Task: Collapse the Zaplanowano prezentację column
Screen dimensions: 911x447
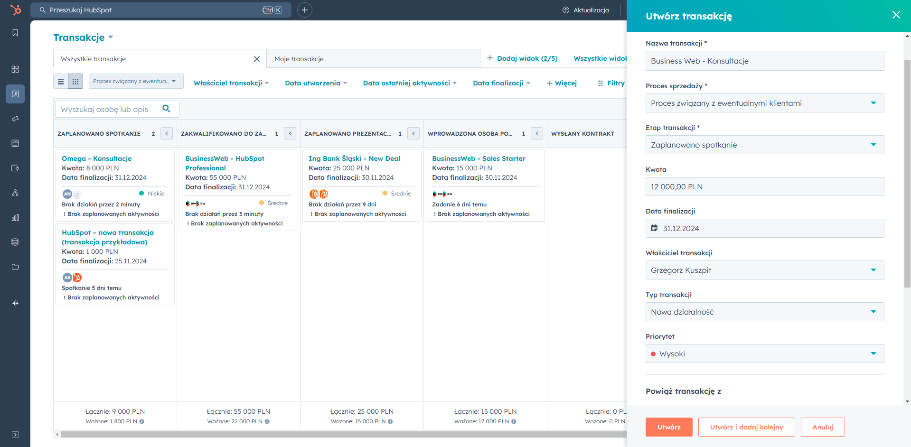Action: (x=413, y=133)
